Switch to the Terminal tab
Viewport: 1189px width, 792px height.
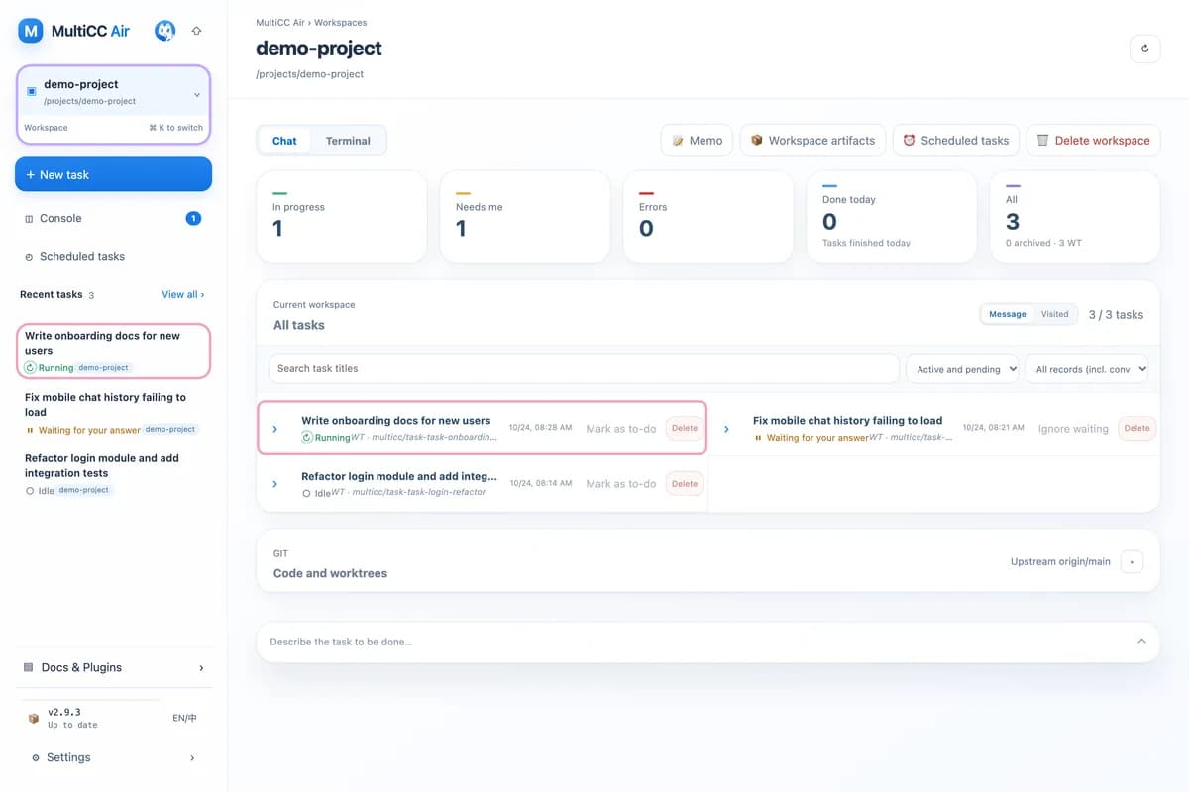[x=348, y=141]
